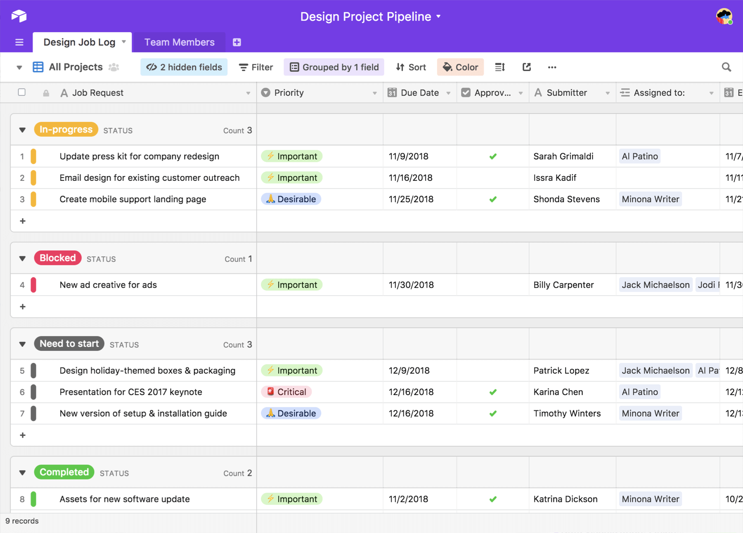Open the Sort options

(x=411, y=67)
